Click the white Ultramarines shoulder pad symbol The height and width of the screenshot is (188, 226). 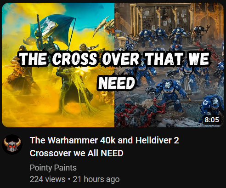click(x=205, y=103)
